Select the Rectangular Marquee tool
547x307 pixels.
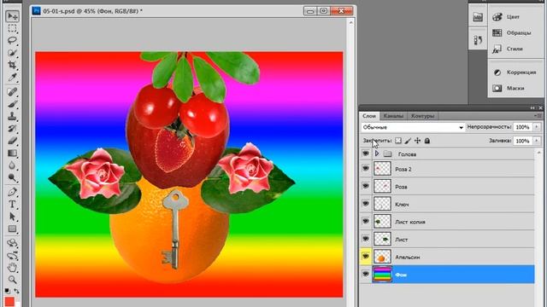click(x=12, y=28)
